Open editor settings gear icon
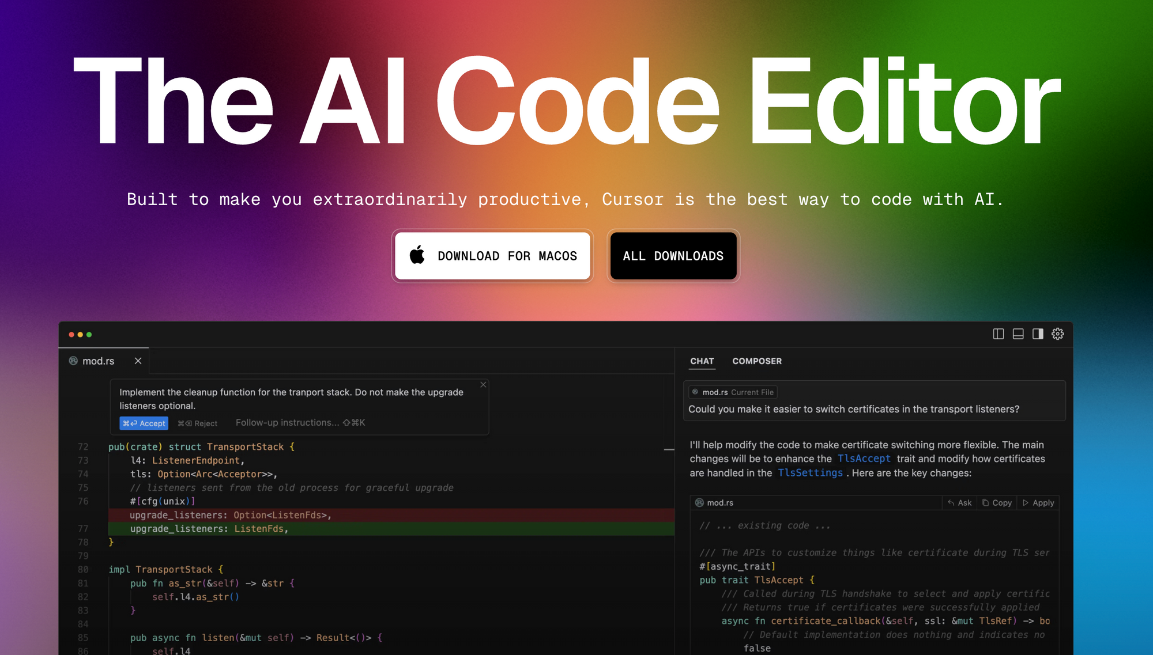The image size is (1153, 655). pos(1057,334)
